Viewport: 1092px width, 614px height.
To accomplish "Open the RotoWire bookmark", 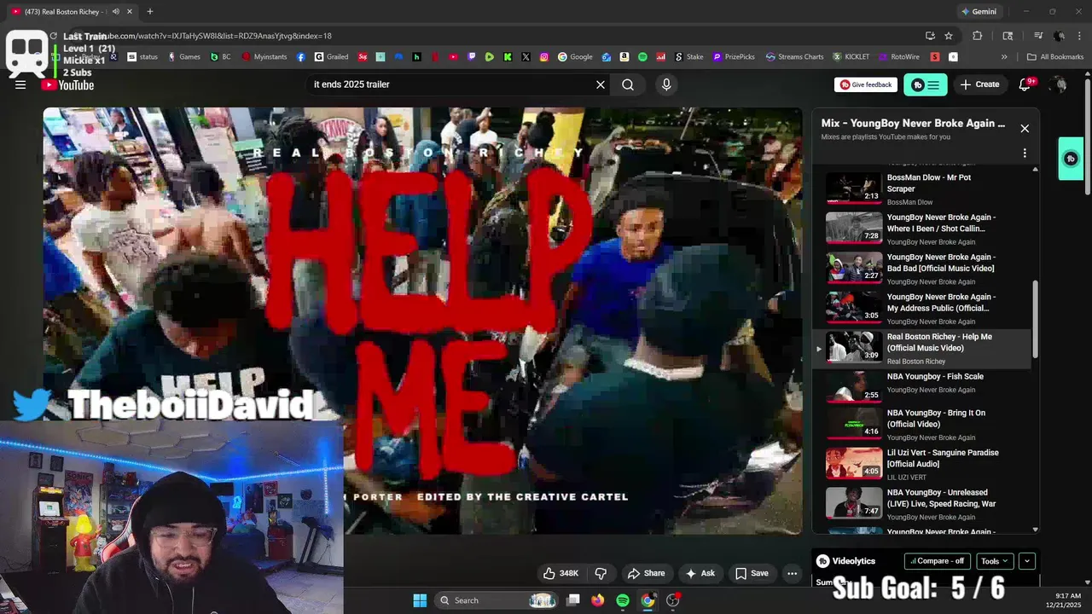I will pos(899,57).
